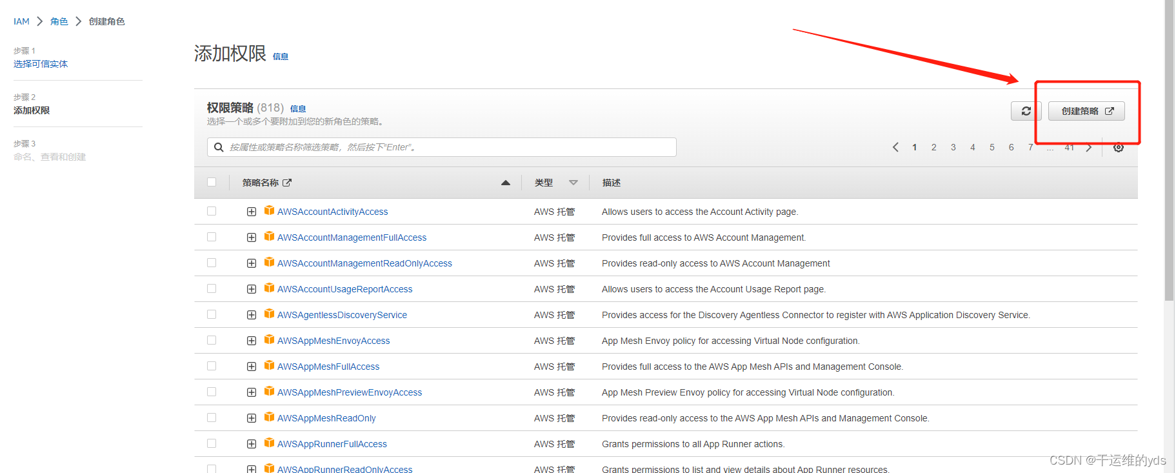Jump to page 2 of policies

(933, 147)
